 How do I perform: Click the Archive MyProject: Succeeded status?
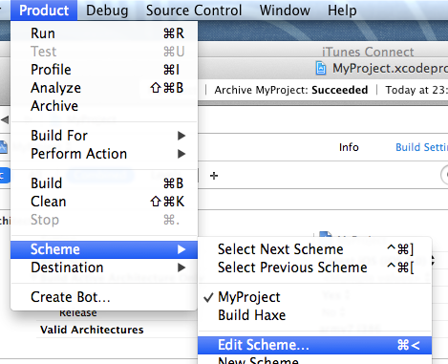click(x=291, y=90)
